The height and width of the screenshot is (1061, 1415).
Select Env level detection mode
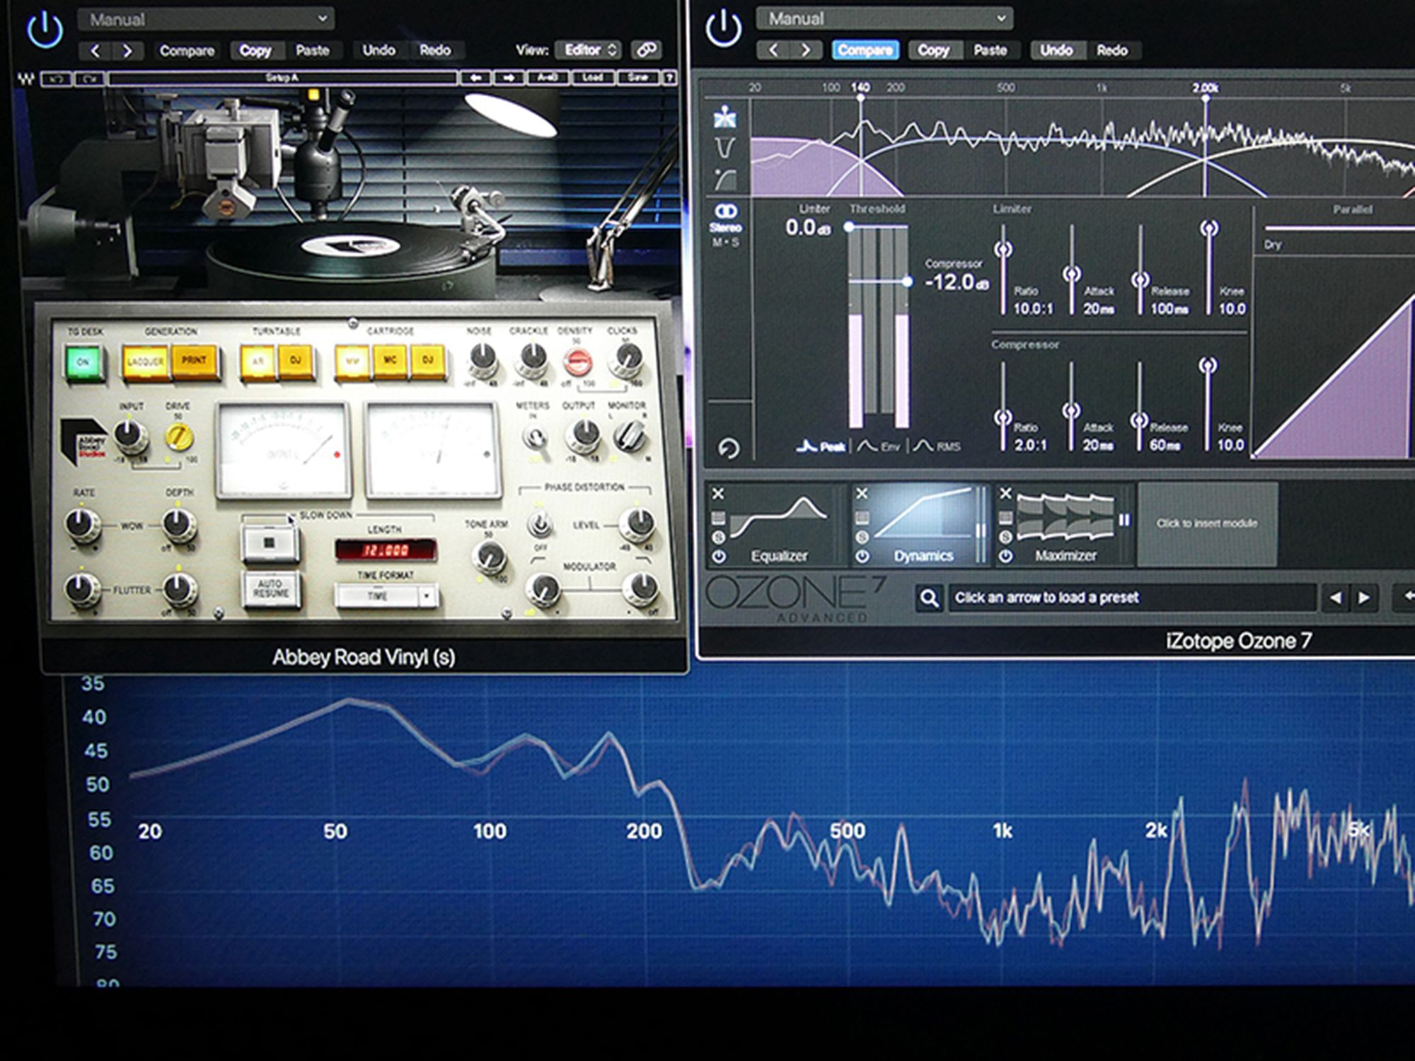pyautogui.click(x=878, y=446)
